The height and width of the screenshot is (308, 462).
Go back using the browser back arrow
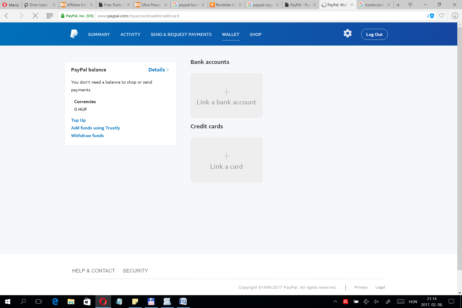click(7, 16)
